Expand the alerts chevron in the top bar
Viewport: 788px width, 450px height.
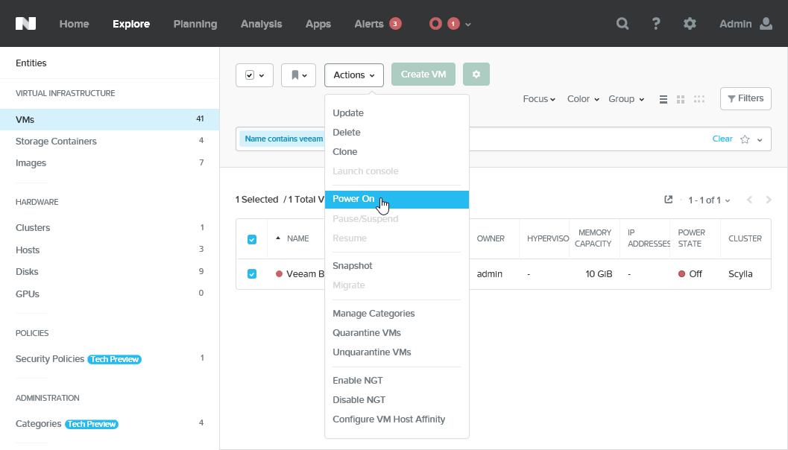[x=469, y=24]
